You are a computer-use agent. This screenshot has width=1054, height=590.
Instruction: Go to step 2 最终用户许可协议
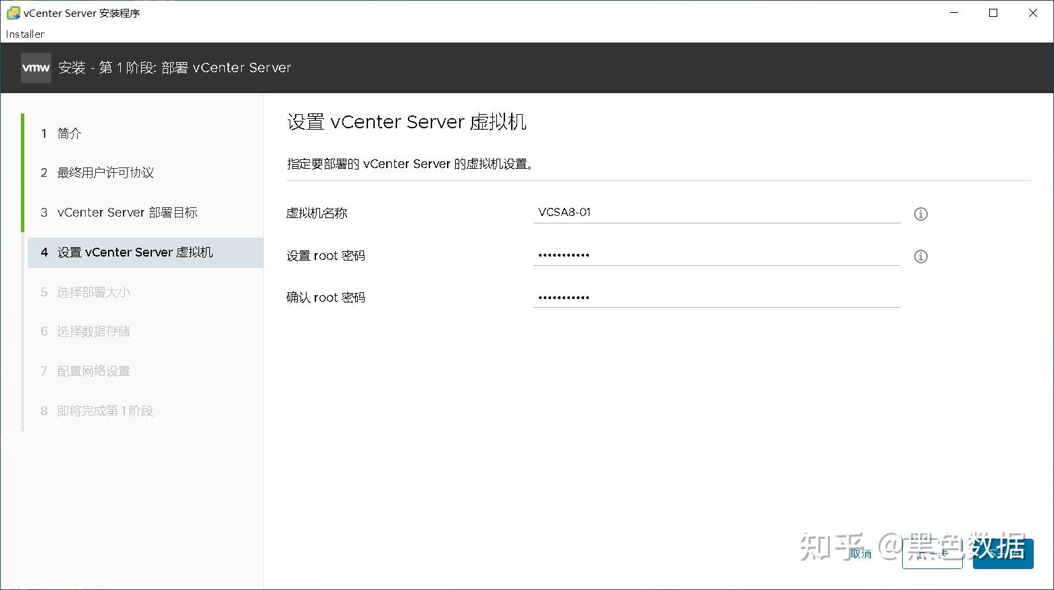[105, 173]
